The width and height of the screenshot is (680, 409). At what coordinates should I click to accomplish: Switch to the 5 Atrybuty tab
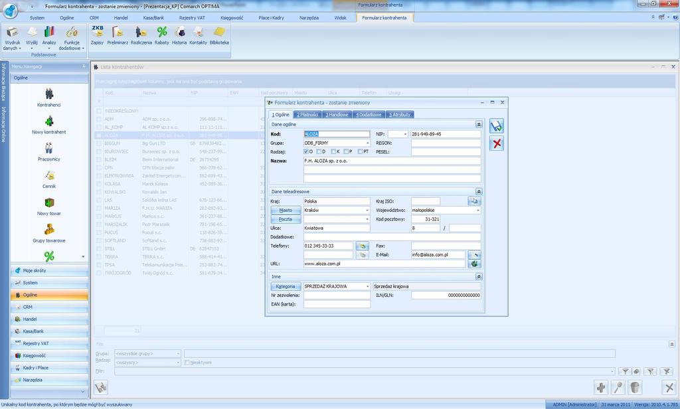click(x=400, y=114)
